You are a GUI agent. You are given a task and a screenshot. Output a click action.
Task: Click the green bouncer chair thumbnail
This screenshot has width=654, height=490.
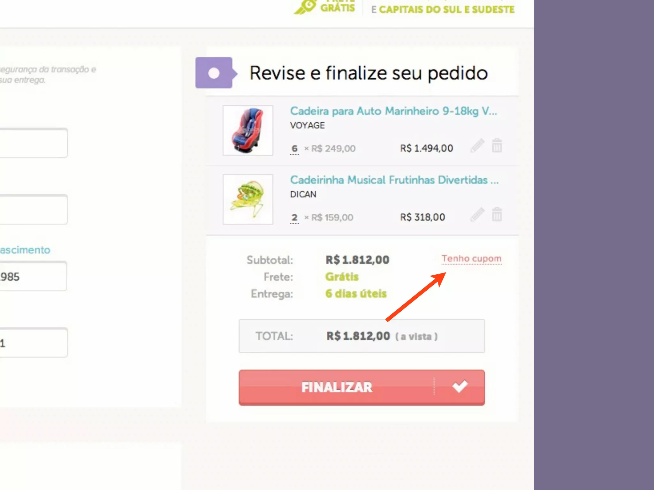coord(248,199)
